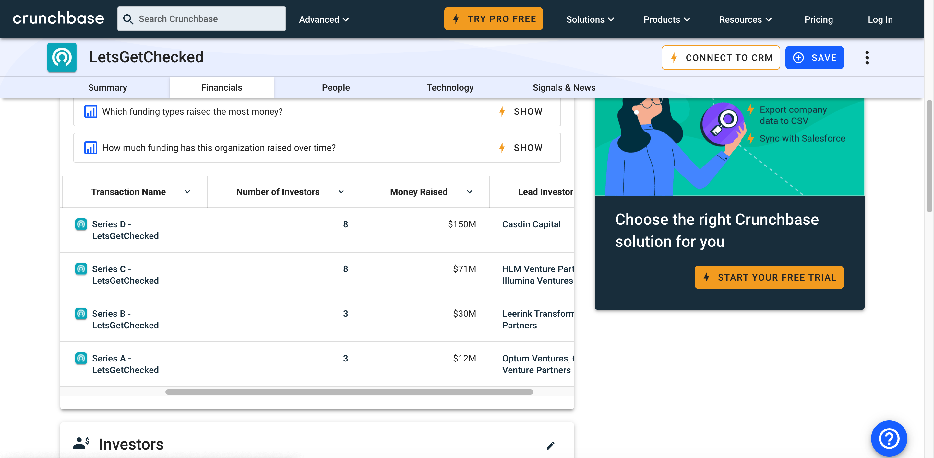This screenshot has width=934, height=458.
Task: Switch to the People tab
Action: [336, 88]
